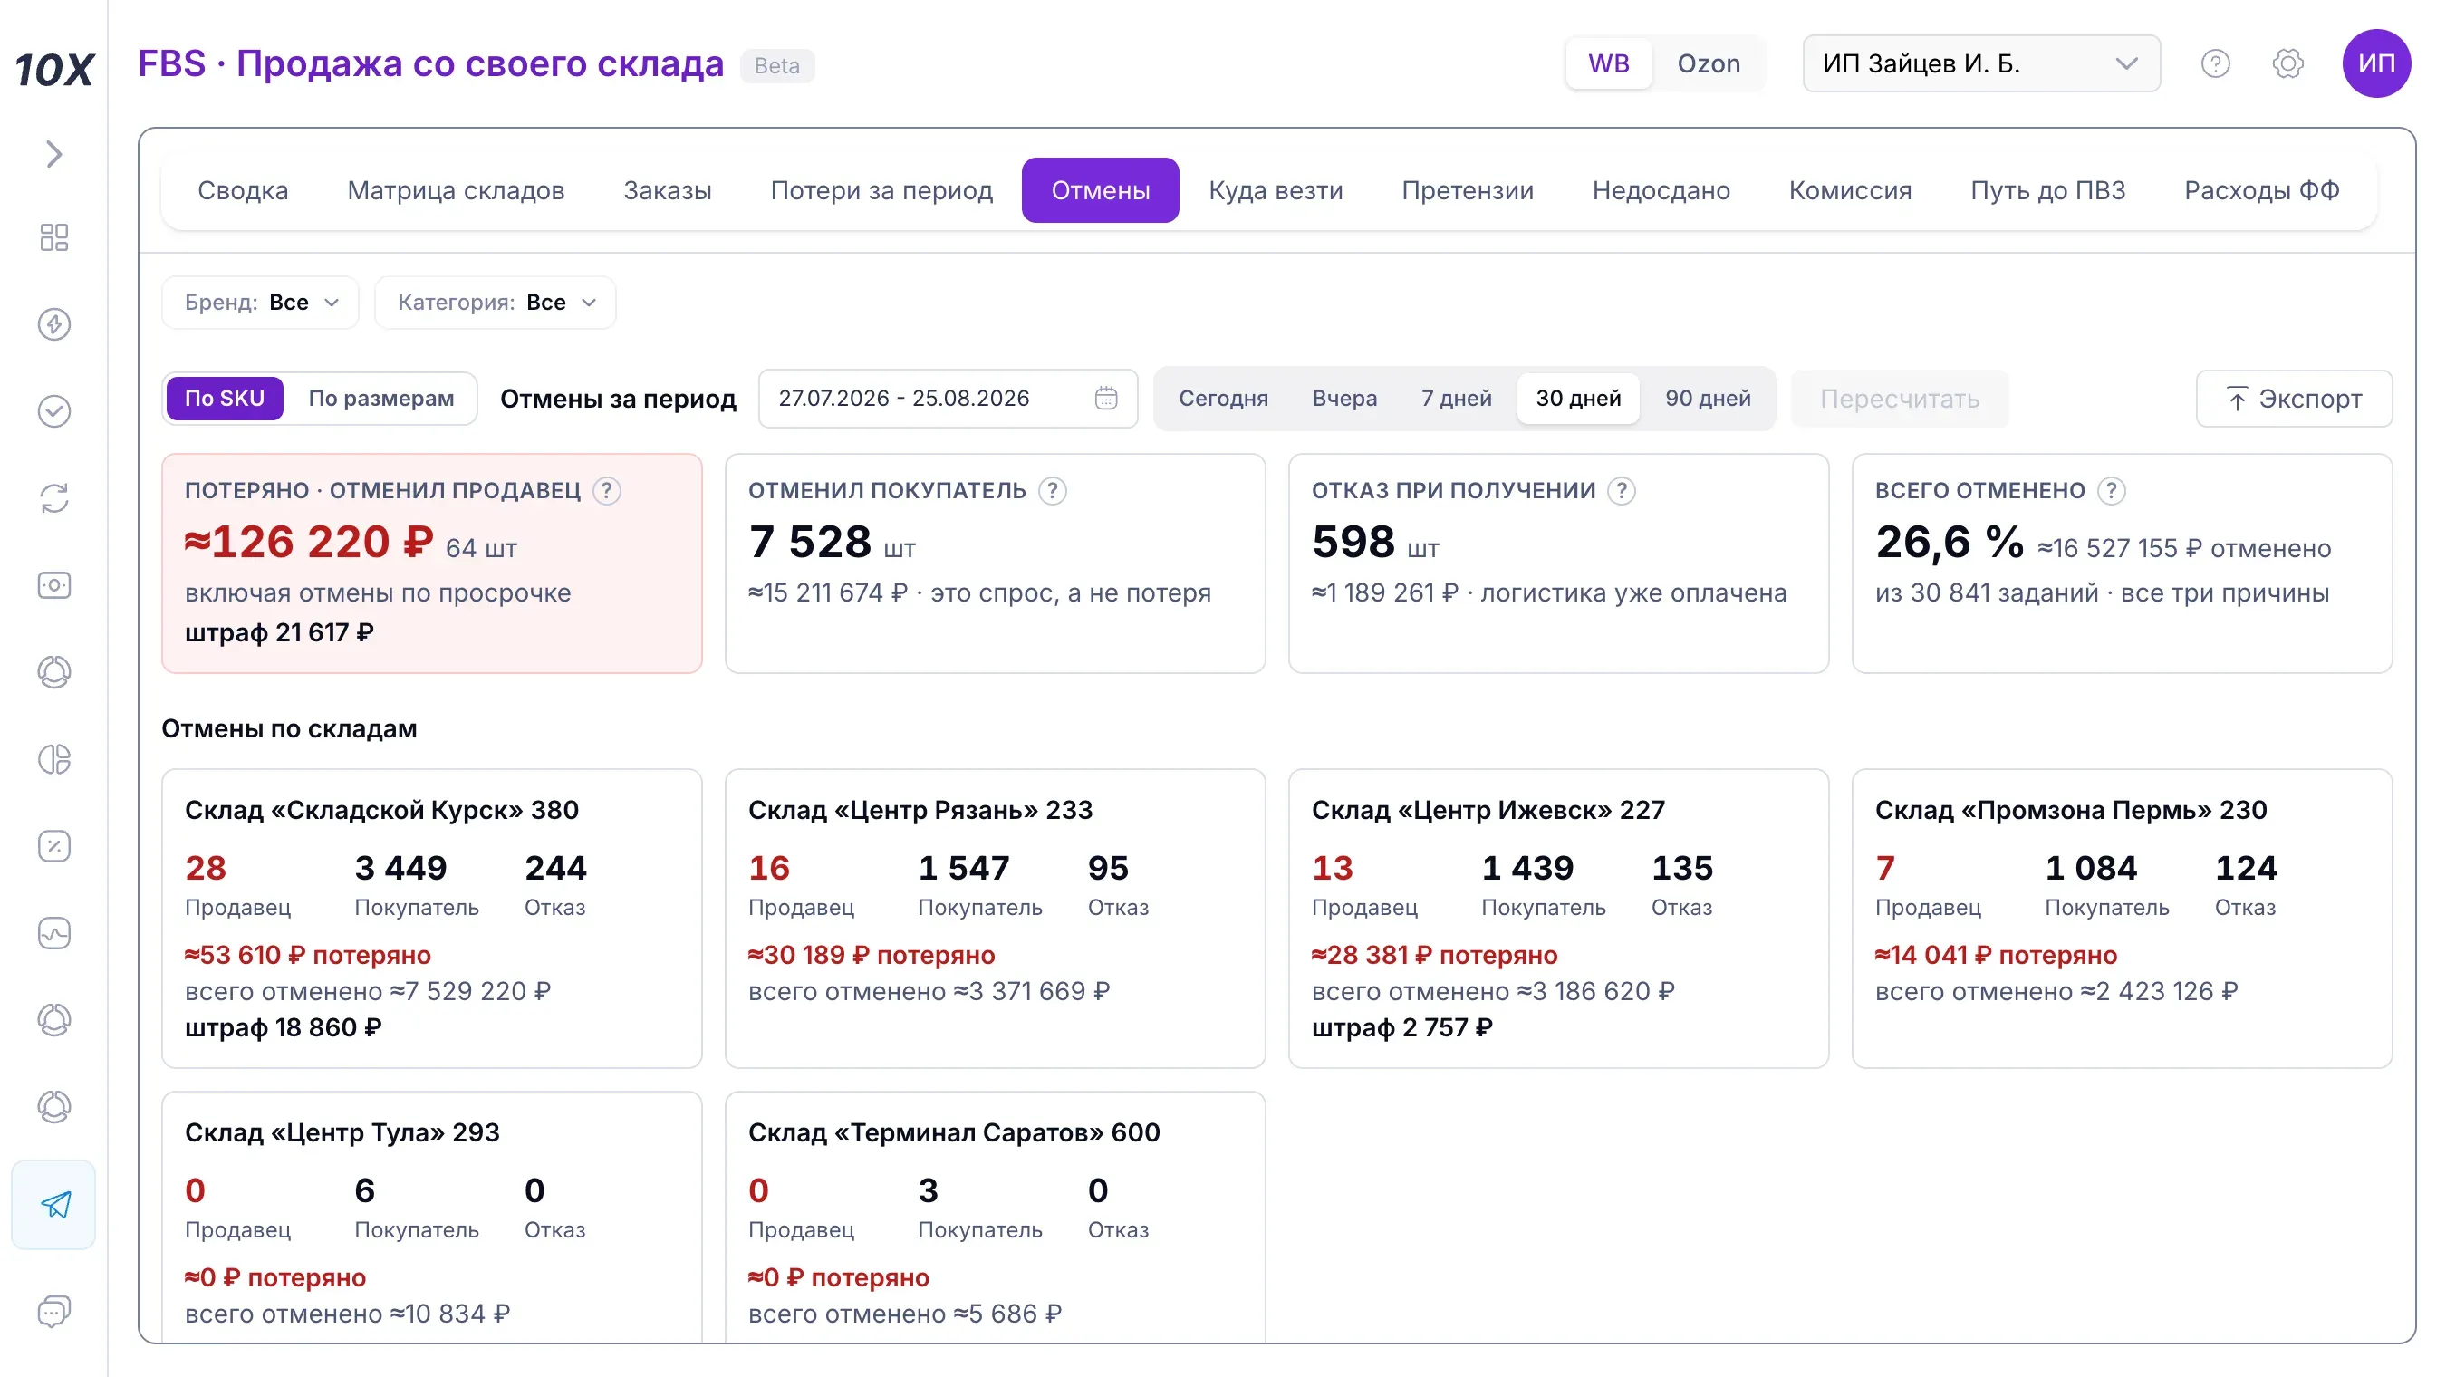Go to the Куда везти tab
The height and width of the screenshot is (1377, 2446).
(x=1276, y=190)
